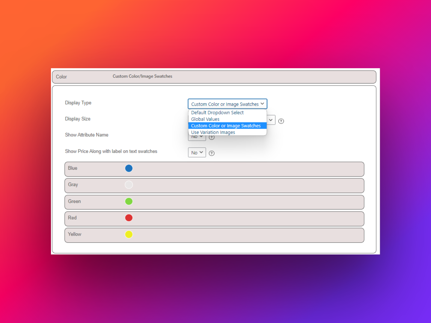The height and width of the screenshot is (323, 431).
Task: Select Use Variation Images option
Action: tap(213, 132)
